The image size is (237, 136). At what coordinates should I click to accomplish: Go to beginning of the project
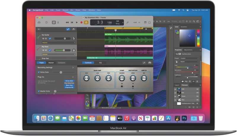tap(72, 22)
